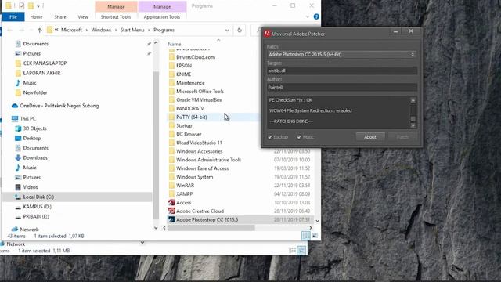The width and height of the screenshot is (501, 282).
Task: Click Windows in the breadcrumb path
Action: coord(101,30)
